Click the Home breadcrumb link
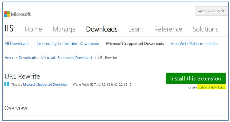The height and width of the screenshot is (122, 230). point(10,57)
